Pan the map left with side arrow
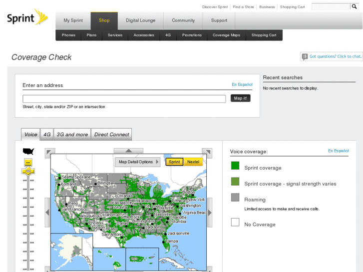Viewport: 363px width, 272px height. pos(47,212)
